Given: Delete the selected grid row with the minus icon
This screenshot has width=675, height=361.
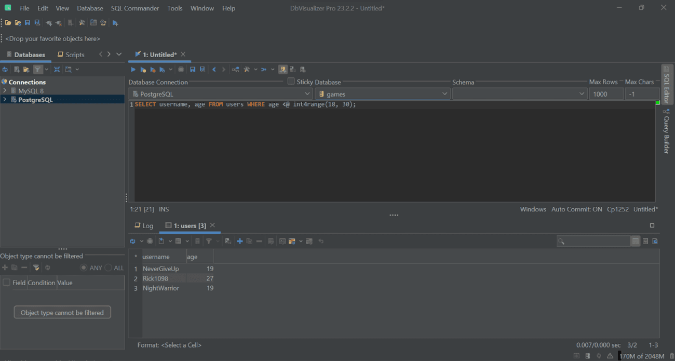Looking at the screenshot, I should point(259,240).
